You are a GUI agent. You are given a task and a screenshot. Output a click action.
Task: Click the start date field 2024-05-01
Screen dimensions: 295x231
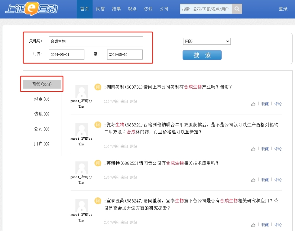67,54
